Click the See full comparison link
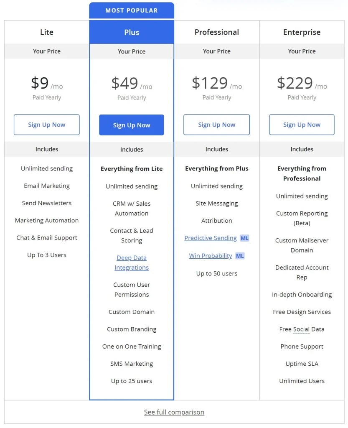 174,412
